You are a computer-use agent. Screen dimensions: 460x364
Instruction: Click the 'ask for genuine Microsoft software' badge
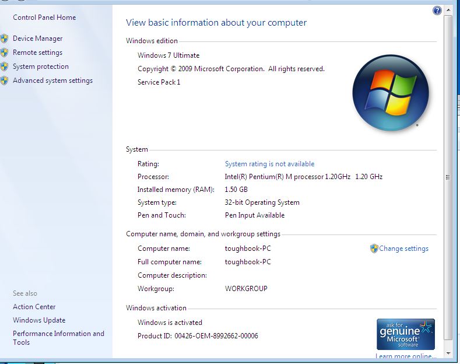(x=406, y=334)
